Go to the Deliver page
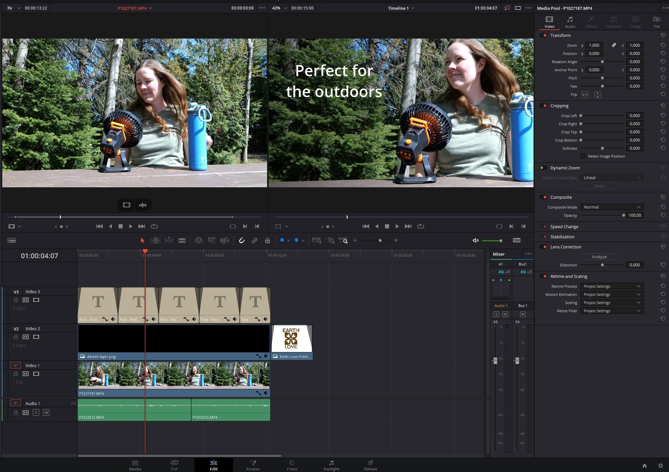Image resolution: width=669 pixels, height=472 pixels. [371, 465]
